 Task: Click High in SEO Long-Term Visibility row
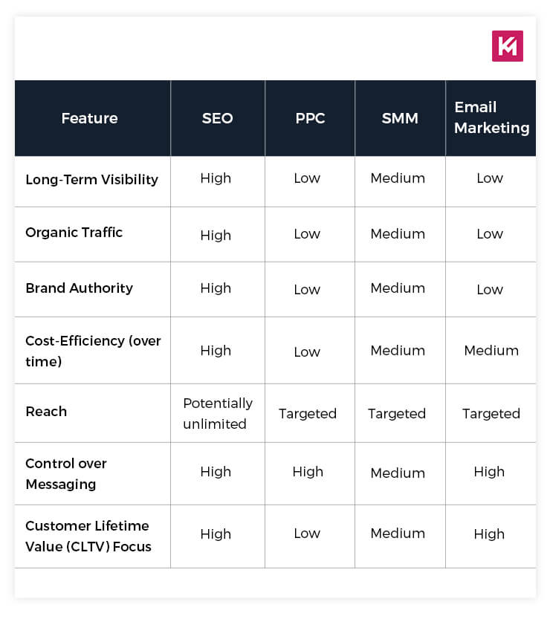coord(216,178)
